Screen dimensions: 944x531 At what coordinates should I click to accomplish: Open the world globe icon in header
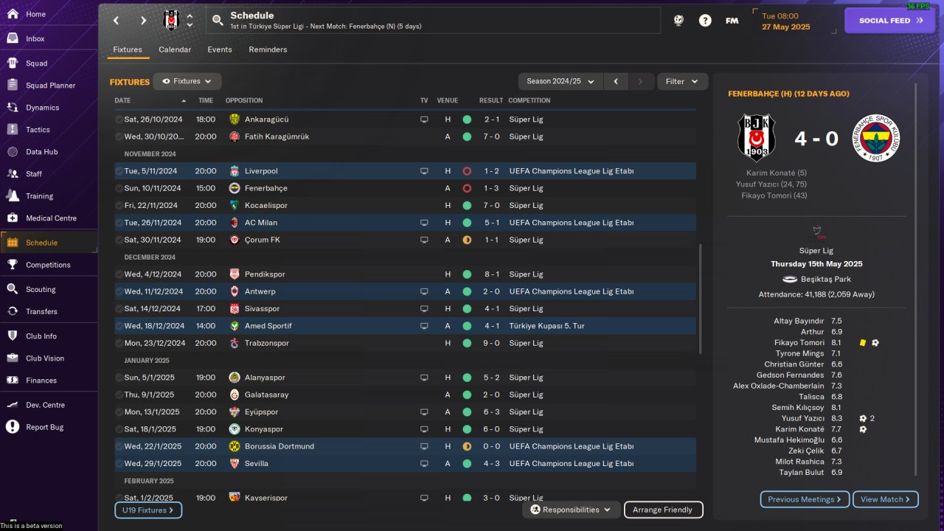(678, 21)
